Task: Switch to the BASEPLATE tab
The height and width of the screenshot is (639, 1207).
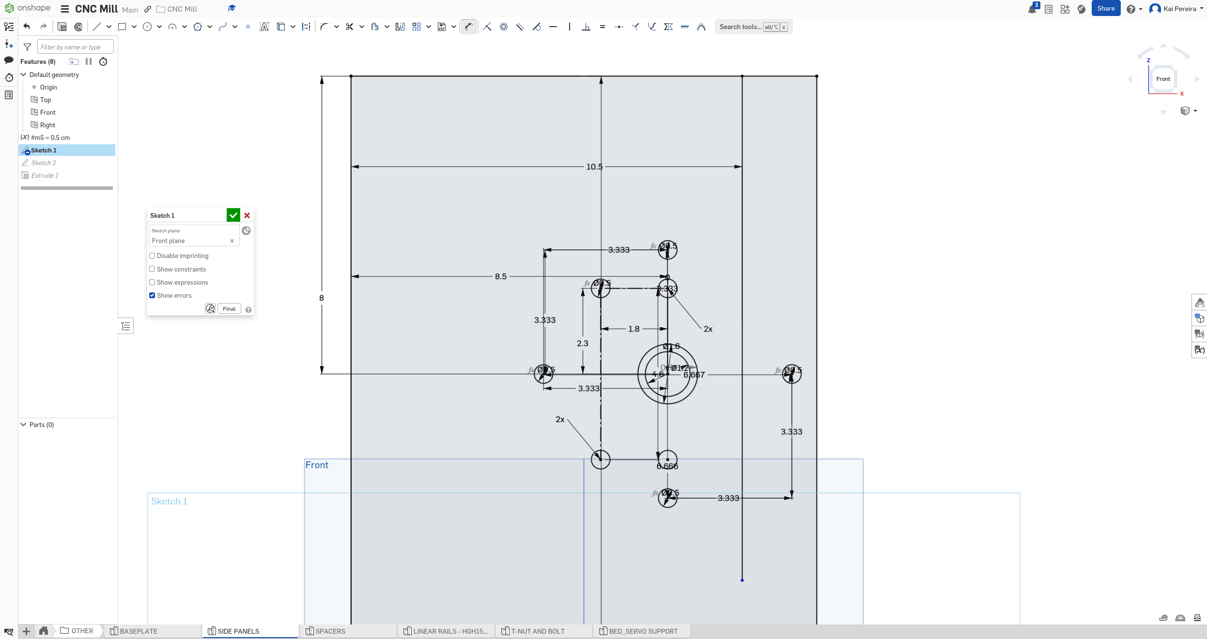Action: (139, 631)
